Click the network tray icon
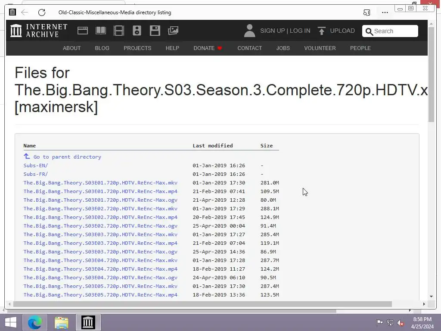 click(390, 322)
